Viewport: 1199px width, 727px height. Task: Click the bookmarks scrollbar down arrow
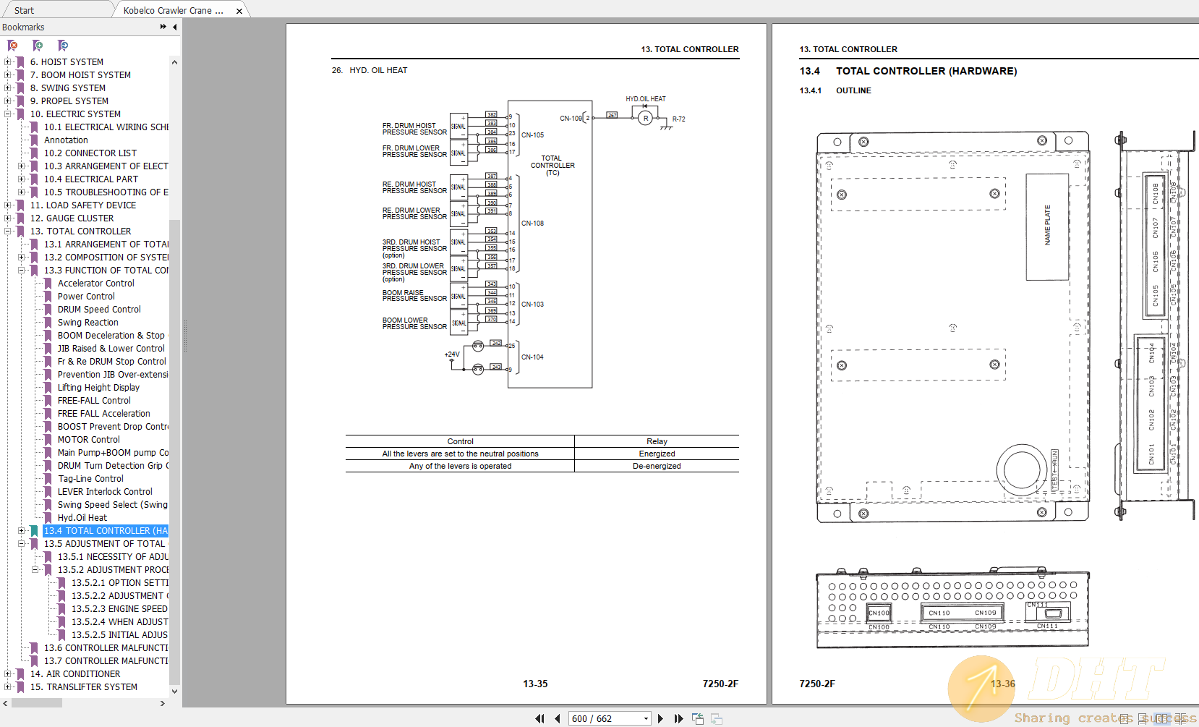(174, 692)
